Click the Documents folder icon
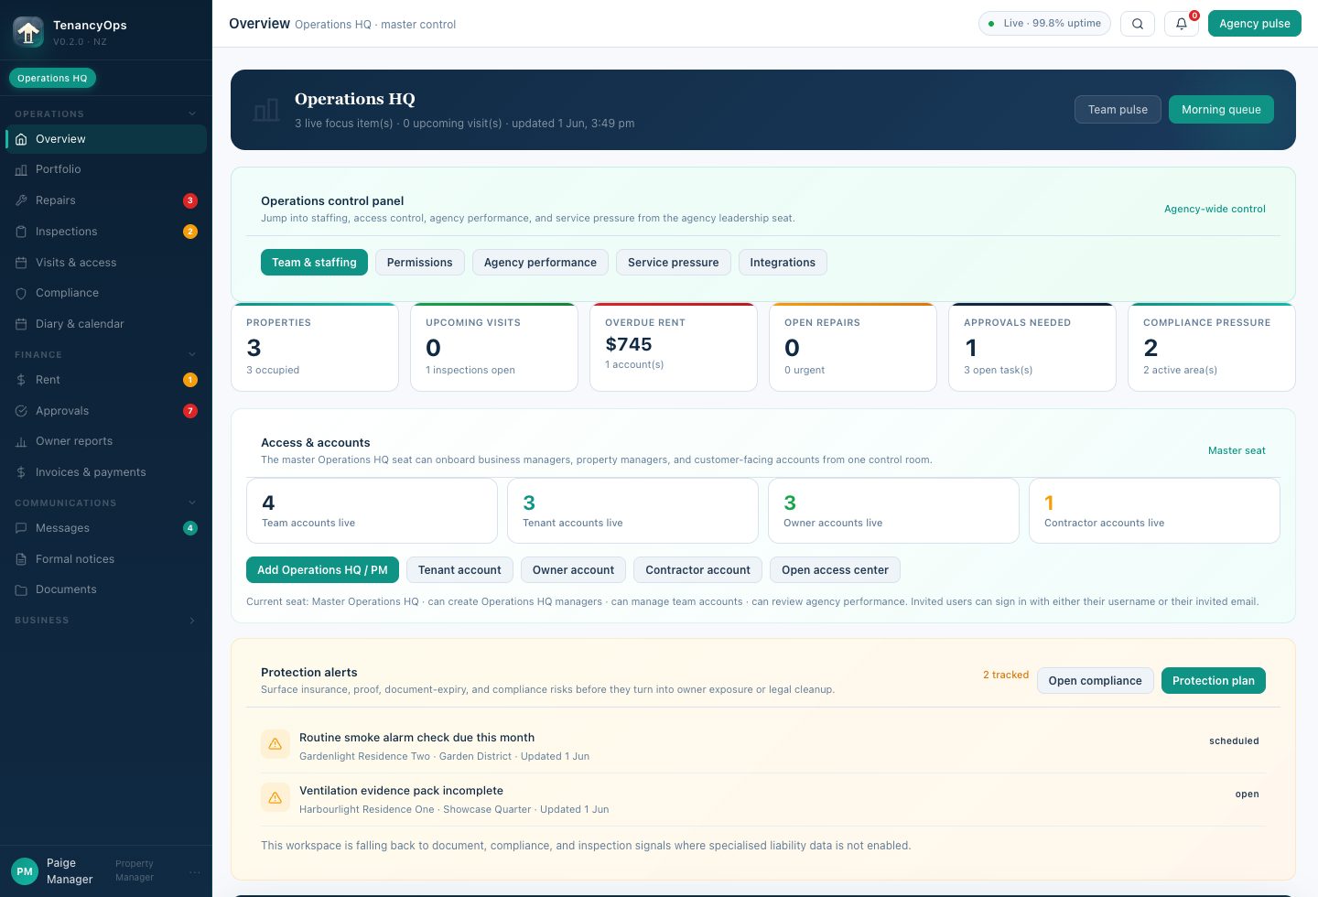Image resolution: width=1318 pixels, height=897 pixels. coord(21,589)
